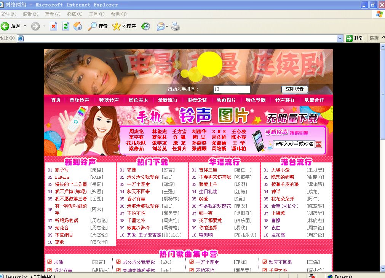Open song 娘子写 in 新到铃声 list
The image size is (385, 278).
[x=62, y=170]
